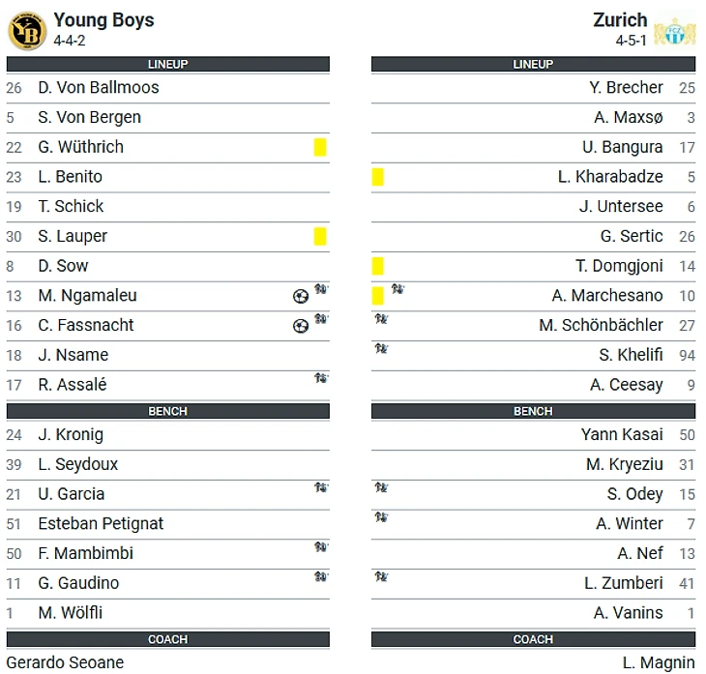This screenshot has width=706, height=674.
Task: Open Y. Brecher player profile
Action: click(626, 88)
